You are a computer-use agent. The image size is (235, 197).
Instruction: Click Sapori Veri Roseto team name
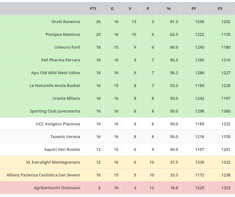(62, 150)
